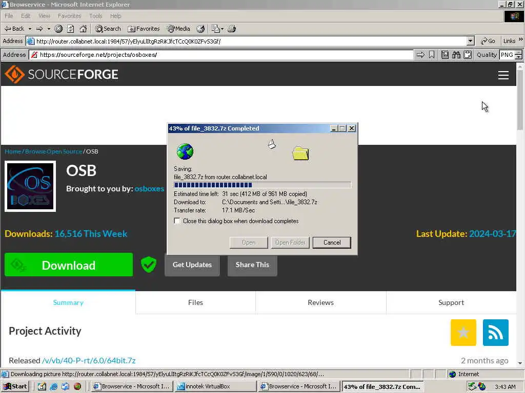Switch to innotek VirtualBox taskbar item

[216, 386]
